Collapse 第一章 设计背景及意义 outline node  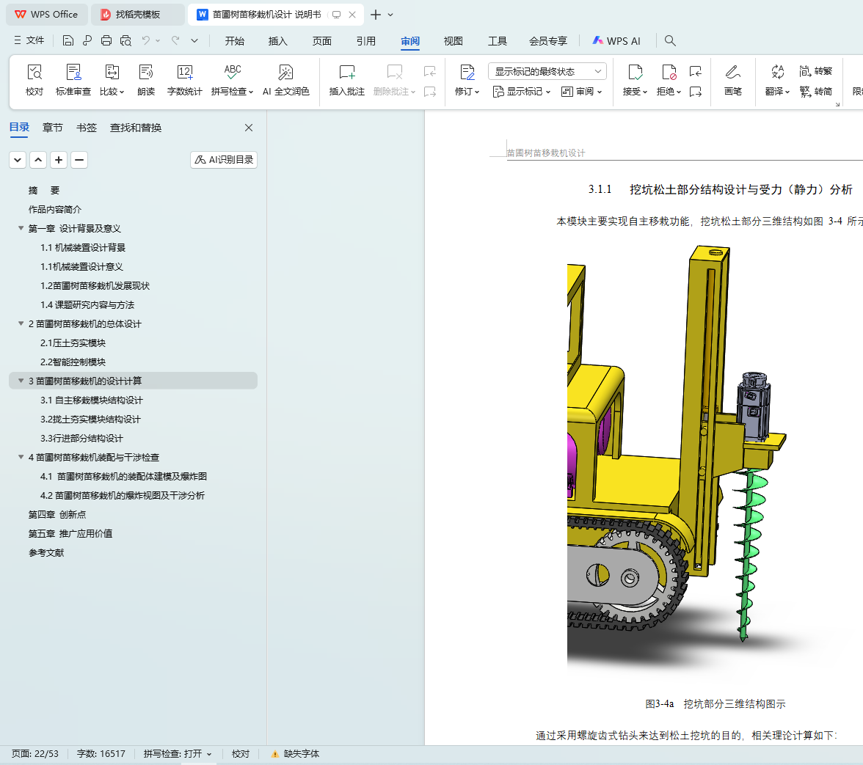click(x=21, y=228)
